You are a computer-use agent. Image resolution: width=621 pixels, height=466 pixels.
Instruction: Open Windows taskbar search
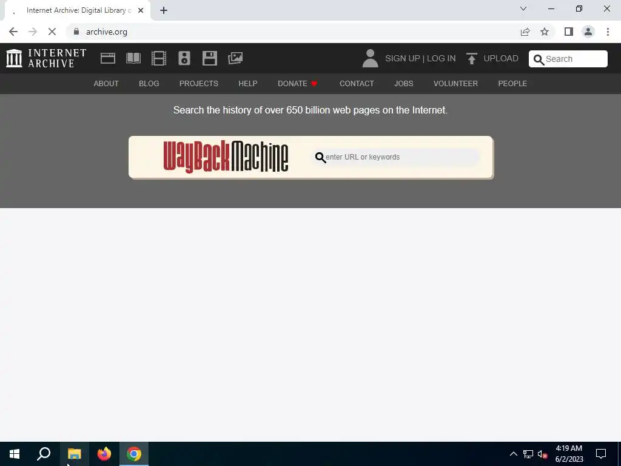coord(44,454)
